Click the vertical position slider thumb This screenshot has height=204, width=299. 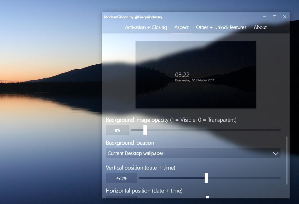(206, 178)
